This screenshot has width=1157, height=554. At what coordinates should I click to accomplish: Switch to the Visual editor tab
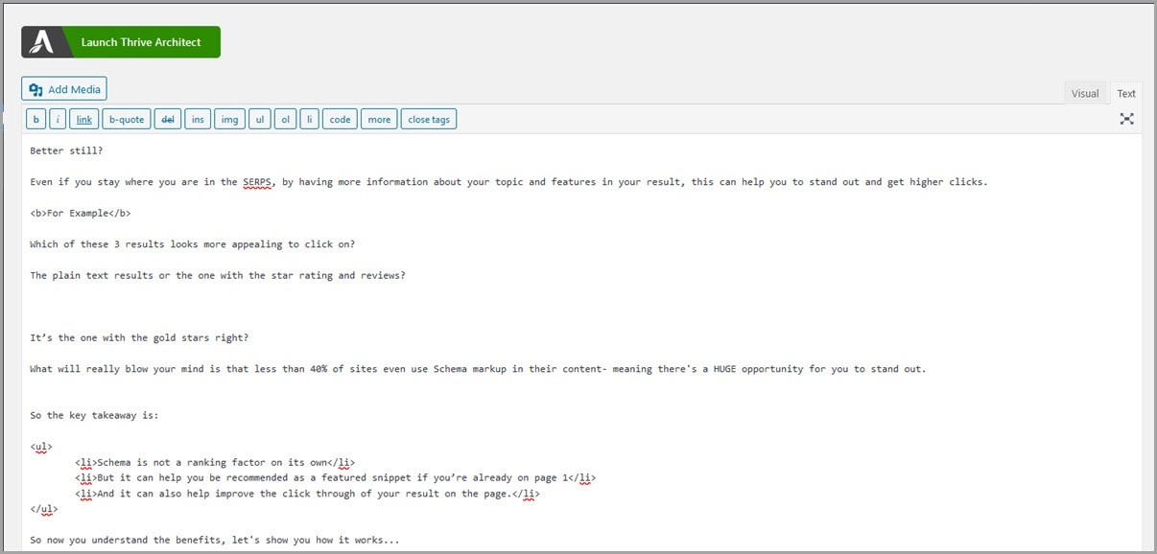tap(1085, 93)
